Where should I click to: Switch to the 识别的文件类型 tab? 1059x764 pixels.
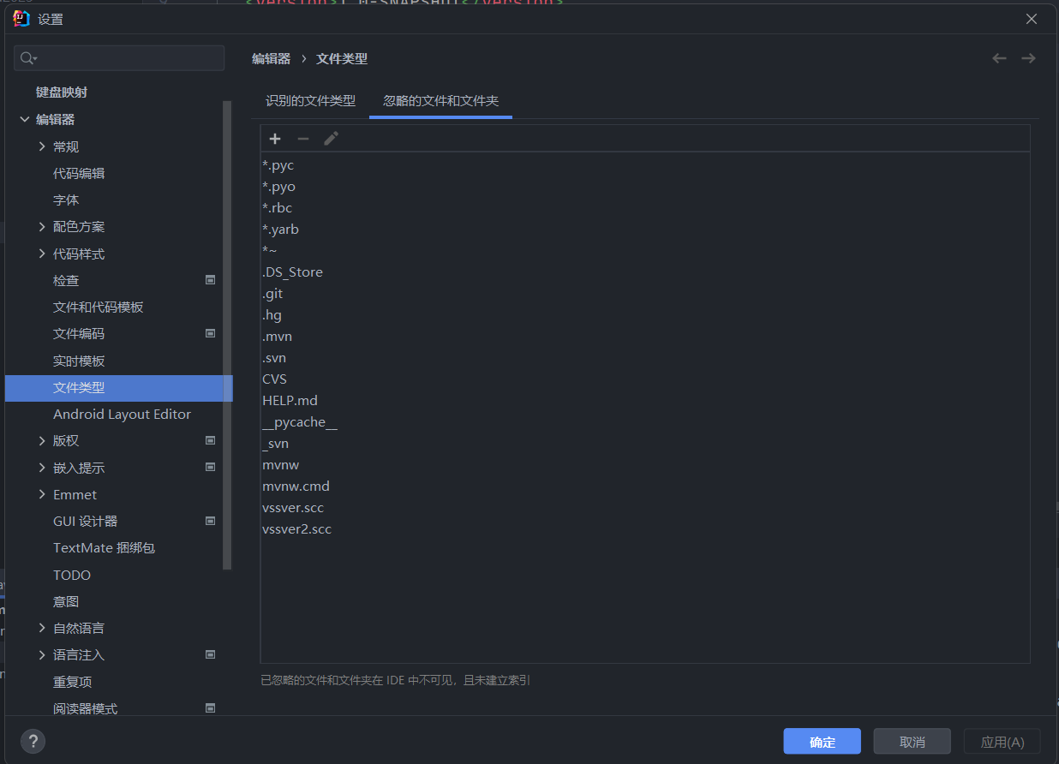pyautogui.click(x=310, y=101)
